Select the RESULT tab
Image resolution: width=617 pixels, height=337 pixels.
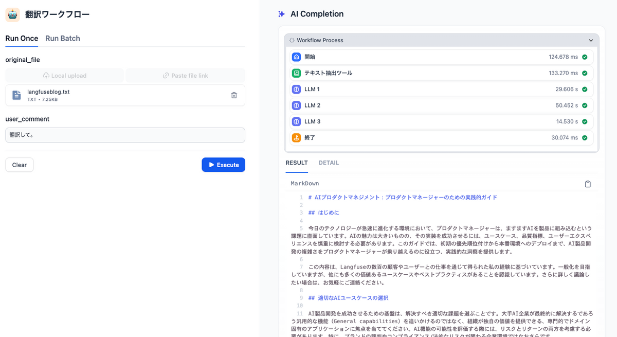coord(297,163)
